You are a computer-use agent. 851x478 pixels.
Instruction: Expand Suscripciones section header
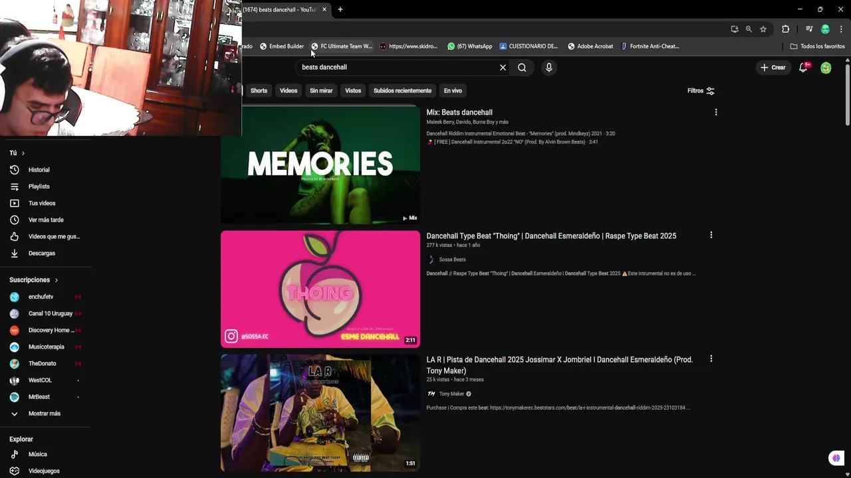(x=34, y=280)
